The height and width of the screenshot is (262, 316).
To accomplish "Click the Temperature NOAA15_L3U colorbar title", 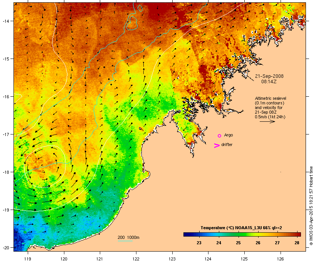I will pyautogui.click(x=241, y=228).
